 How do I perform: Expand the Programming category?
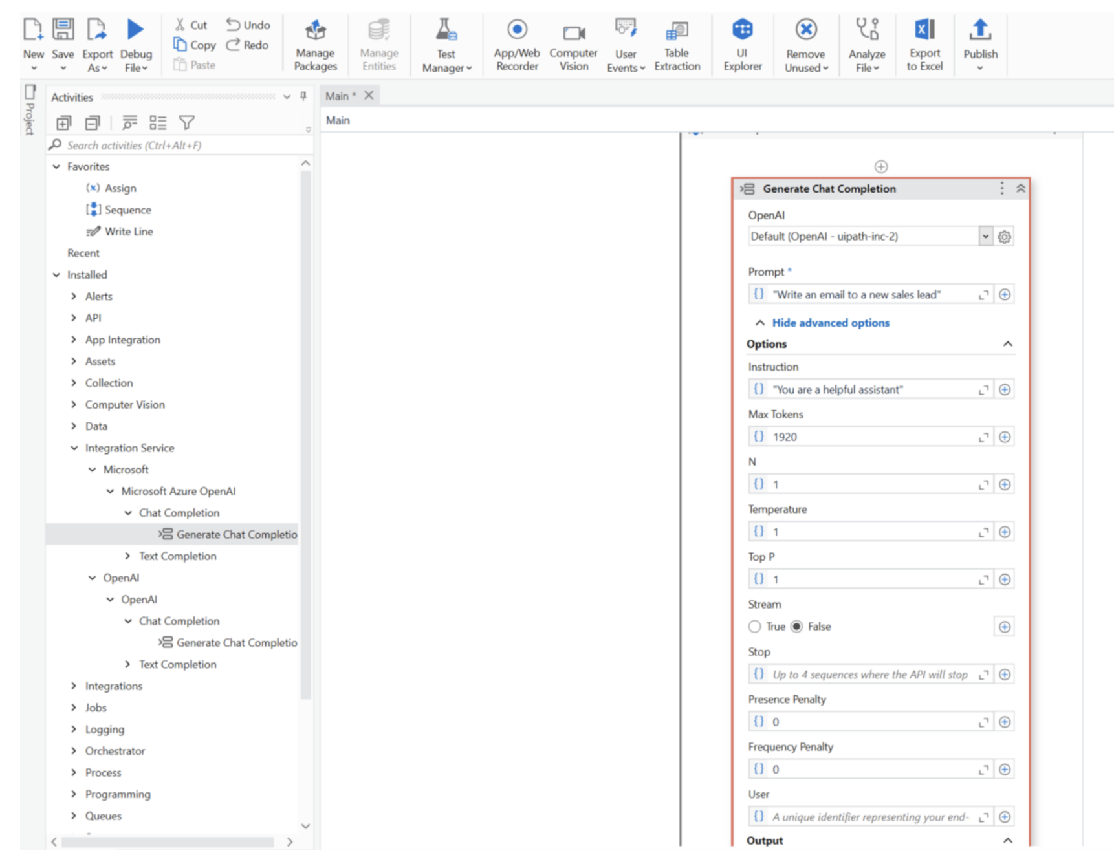[x=74, y=794]
